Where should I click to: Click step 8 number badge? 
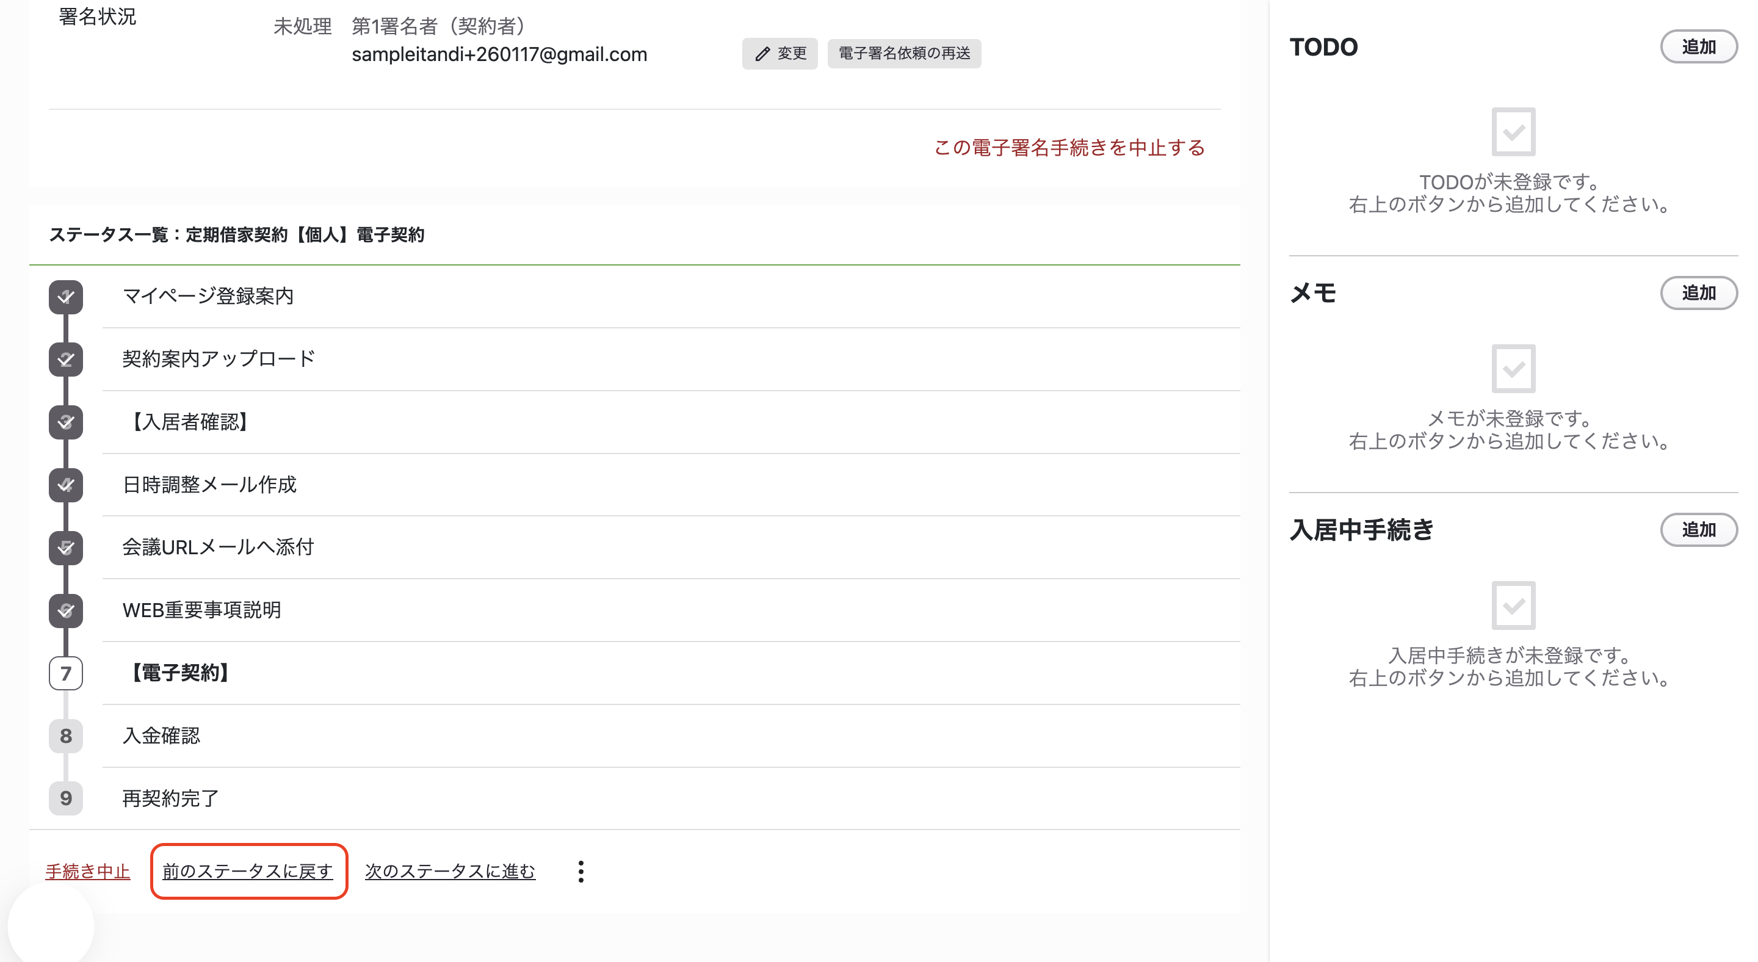pos(65,736)
